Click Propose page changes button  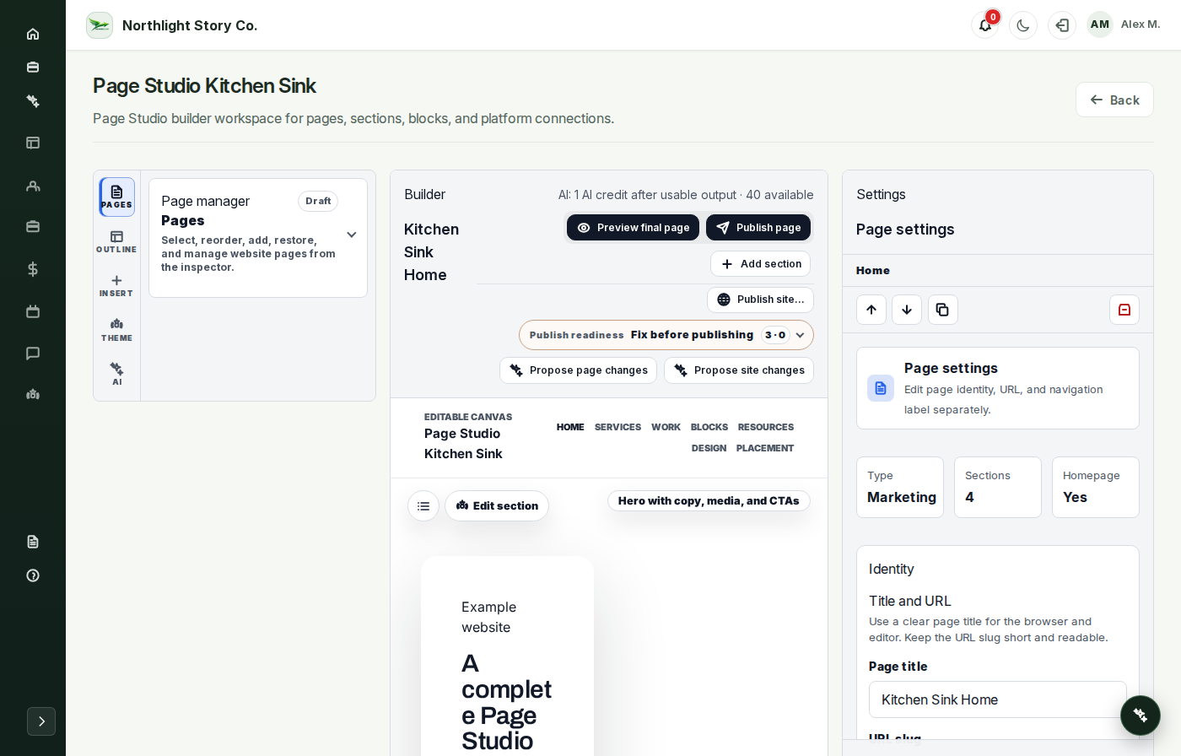point(578,370)
